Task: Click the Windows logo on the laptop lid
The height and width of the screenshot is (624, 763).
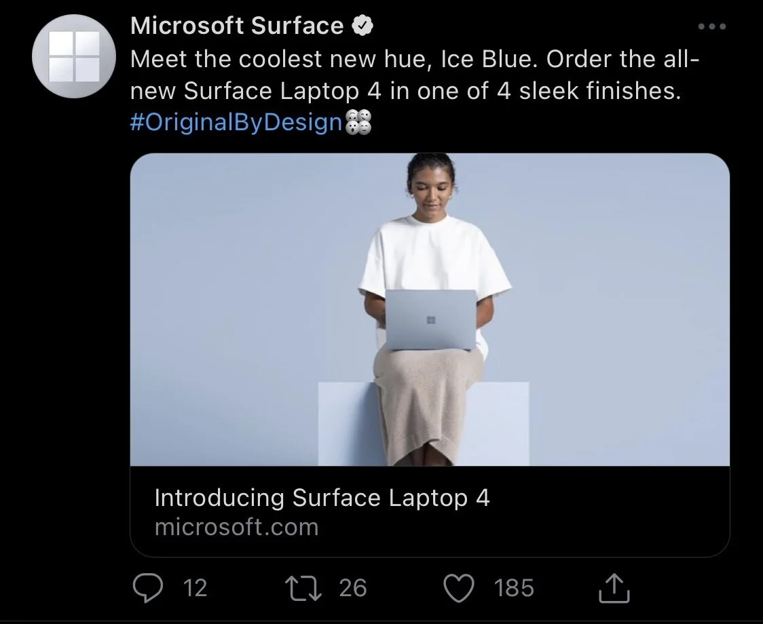Action: [430, 319]
